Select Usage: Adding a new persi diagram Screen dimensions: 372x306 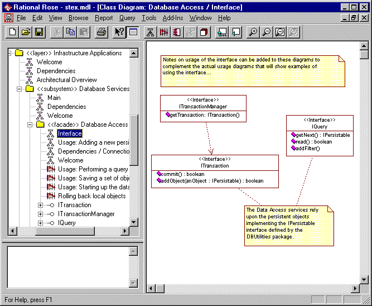94,142
